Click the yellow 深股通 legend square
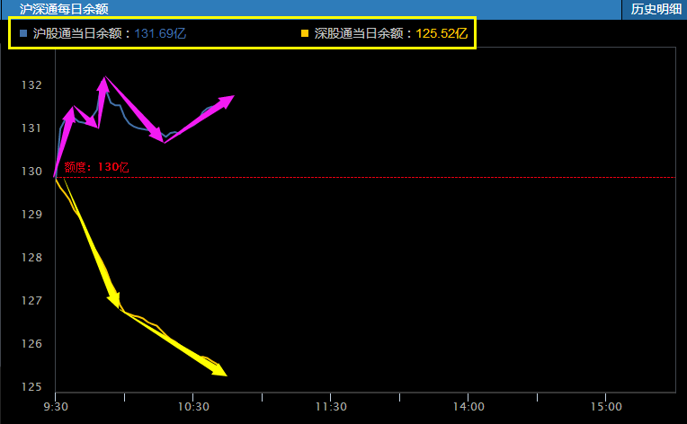 pos(305,33)
